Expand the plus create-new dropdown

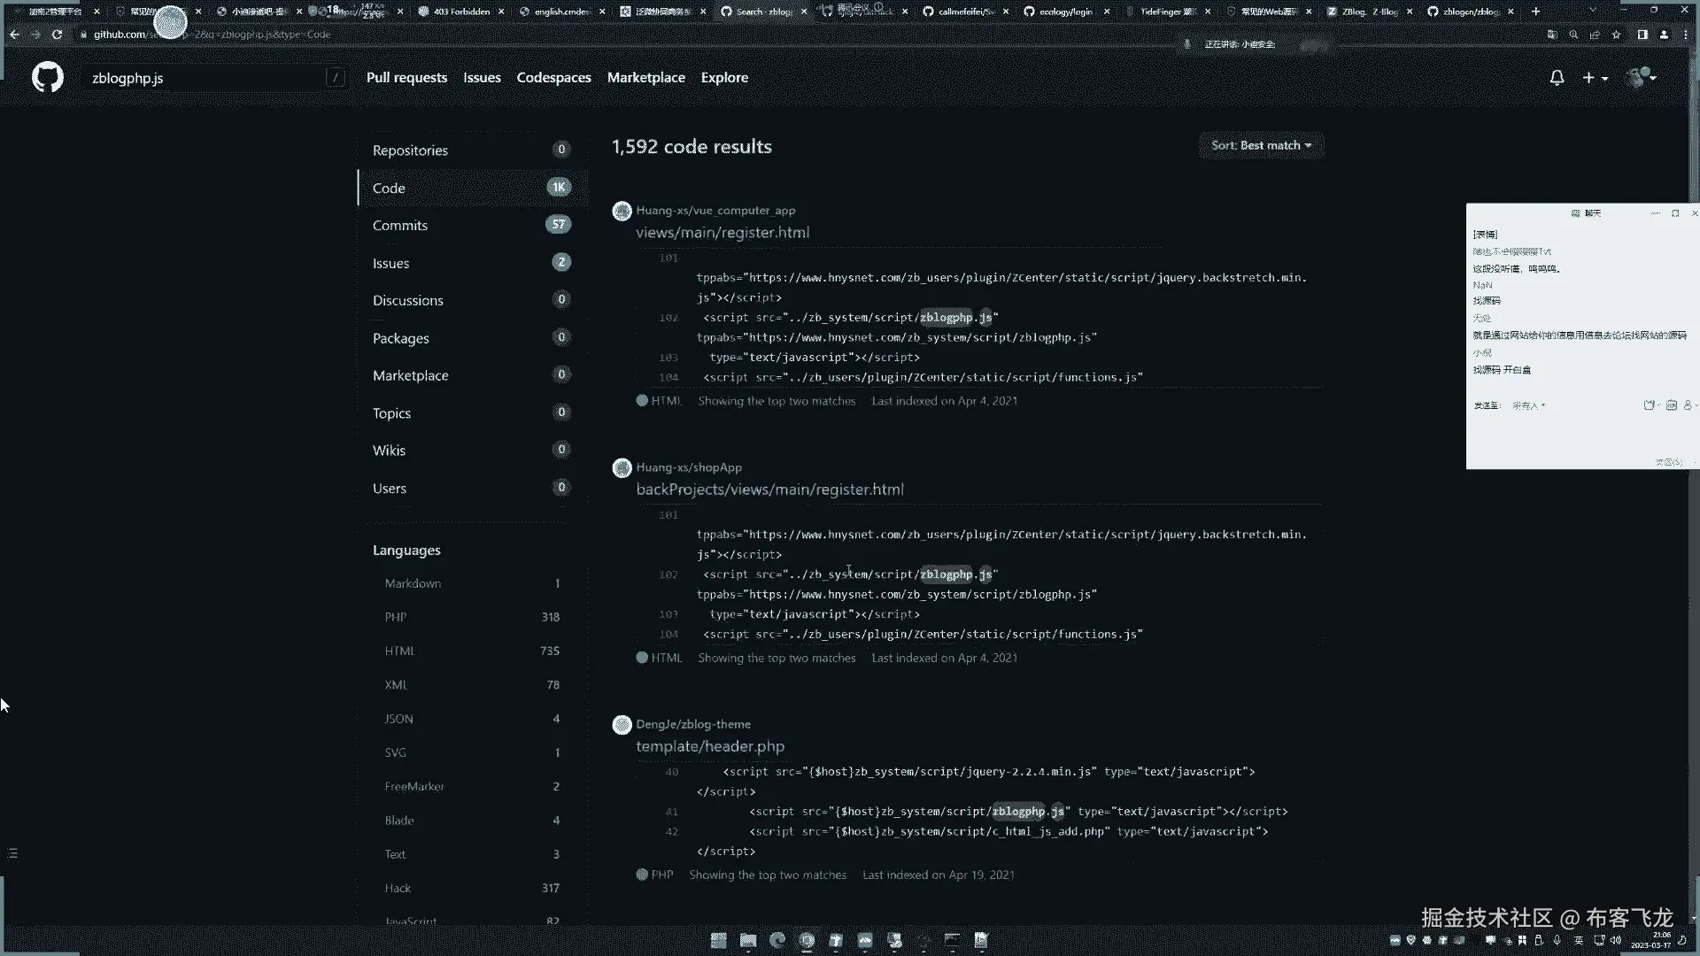click(1595, 78)
